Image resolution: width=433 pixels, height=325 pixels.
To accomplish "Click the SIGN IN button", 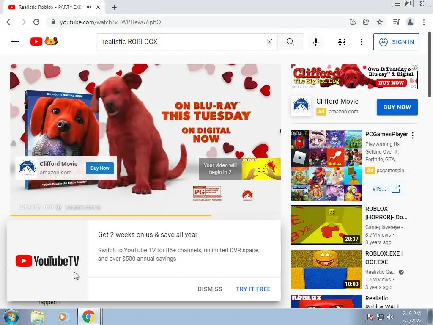I will click(396, 42).
